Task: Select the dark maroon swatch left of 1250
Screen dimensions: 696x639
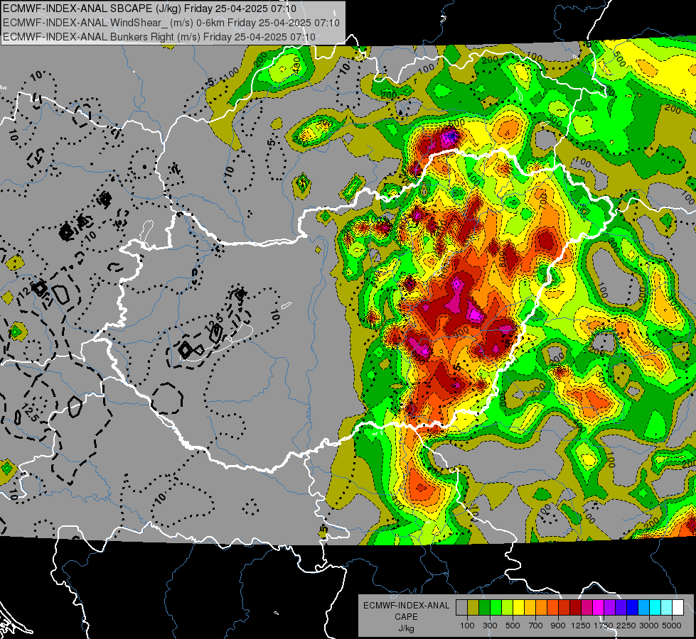Action: (576, 607)
